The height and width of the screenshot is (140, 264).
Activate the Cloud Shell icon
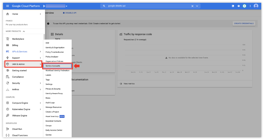(233, 6)
